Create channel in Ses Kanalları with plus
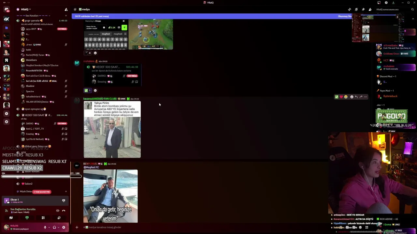Image resolution: width=417 pixels, height=234 pixels. 66,16
